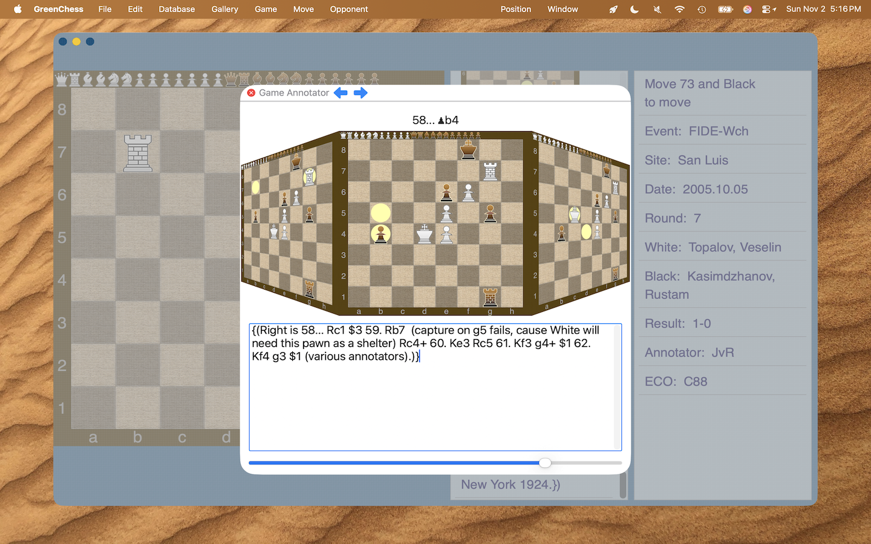Select the white king on d4
871x544 pixels.
click(425, 234)
